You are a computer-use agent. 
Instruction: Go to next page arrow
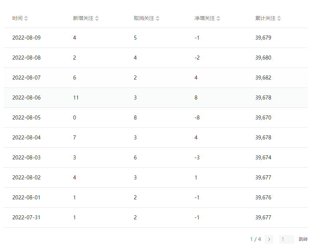(269, 239)
